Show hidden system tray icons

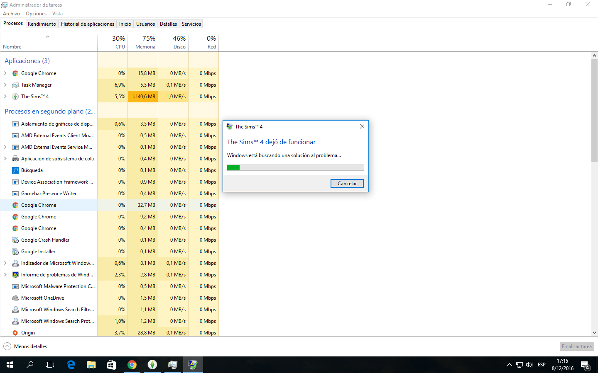click(x=509, y=365)
